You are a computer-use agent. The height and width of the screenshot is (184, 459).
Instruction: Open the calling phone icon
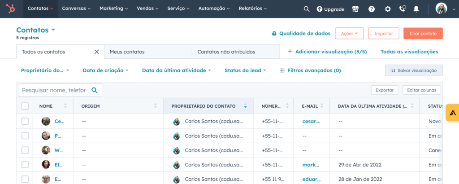403,9
